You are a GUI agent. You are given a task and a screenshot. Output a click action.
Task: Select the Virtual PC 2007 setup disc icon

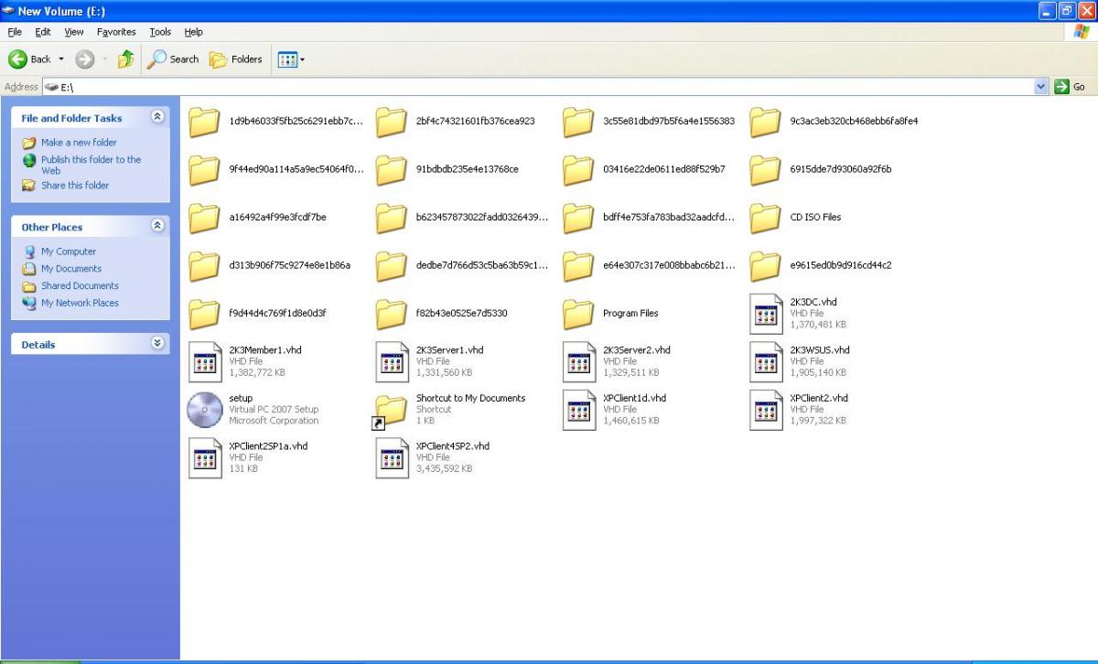point(205,410)
